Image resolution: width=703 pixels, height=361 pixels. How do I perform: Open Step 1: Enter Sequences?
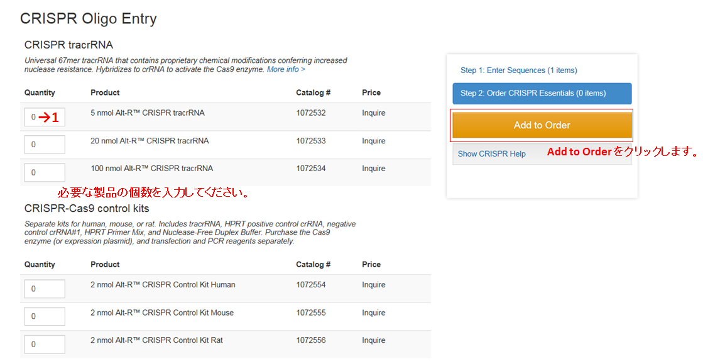(x=518, y=70)
